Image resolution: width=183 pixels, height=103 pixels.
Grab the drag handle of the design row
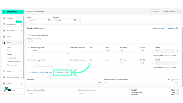[29, 48]
